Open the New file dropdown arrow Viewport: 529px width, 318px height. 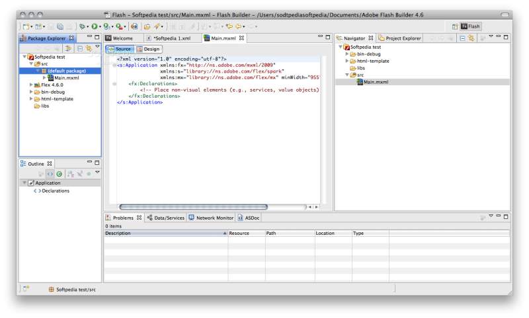(32, 26)
